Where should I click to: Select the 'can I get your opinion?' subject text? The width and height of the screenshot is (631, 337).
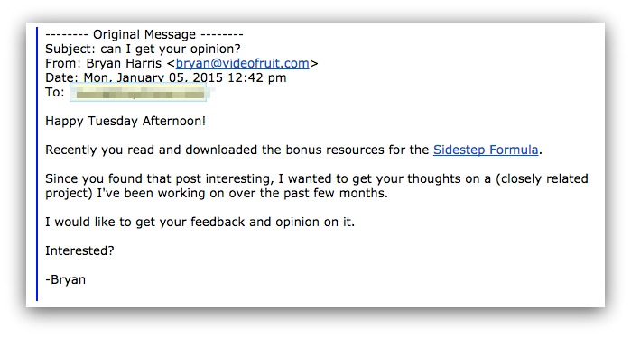(171, 49)
